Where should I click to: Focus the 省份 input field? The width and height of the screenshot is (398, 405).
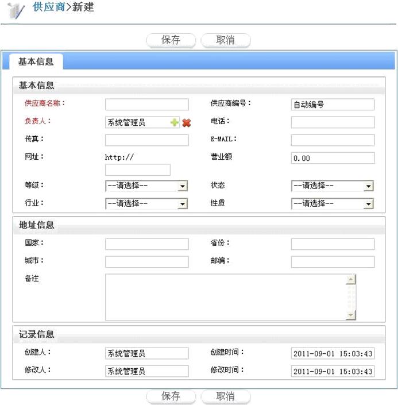[x=333, y=244]
